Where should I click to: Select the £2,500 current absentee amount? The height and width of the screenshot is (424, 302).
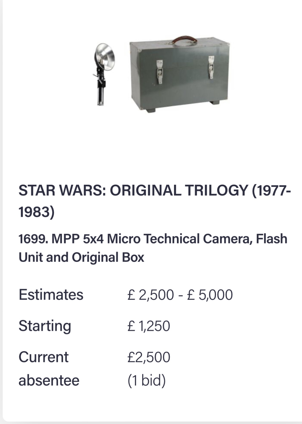click(149, 357)
